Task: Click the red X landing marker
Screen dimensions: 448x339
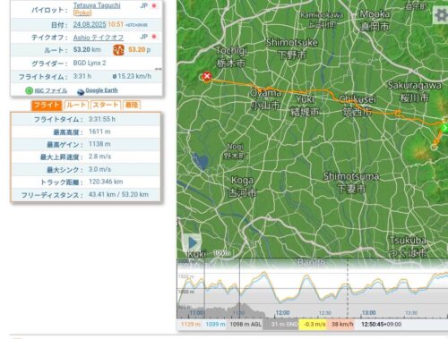Action: tap(207, 76)
